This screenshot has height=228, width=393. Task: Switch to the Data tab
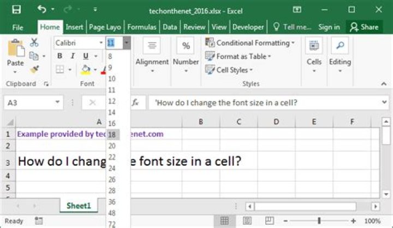pos(170,27)
